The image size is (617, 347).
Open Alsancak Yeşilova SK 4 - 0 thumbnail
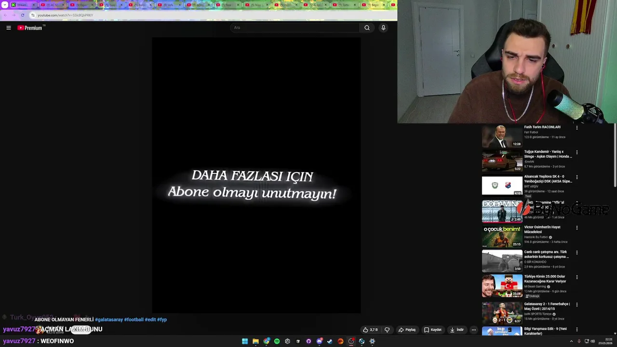coord(502,186)
